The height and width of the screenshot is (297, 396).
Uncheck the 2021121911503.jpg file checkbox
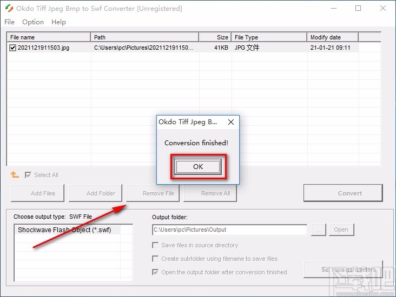click(x=12, y=48)
